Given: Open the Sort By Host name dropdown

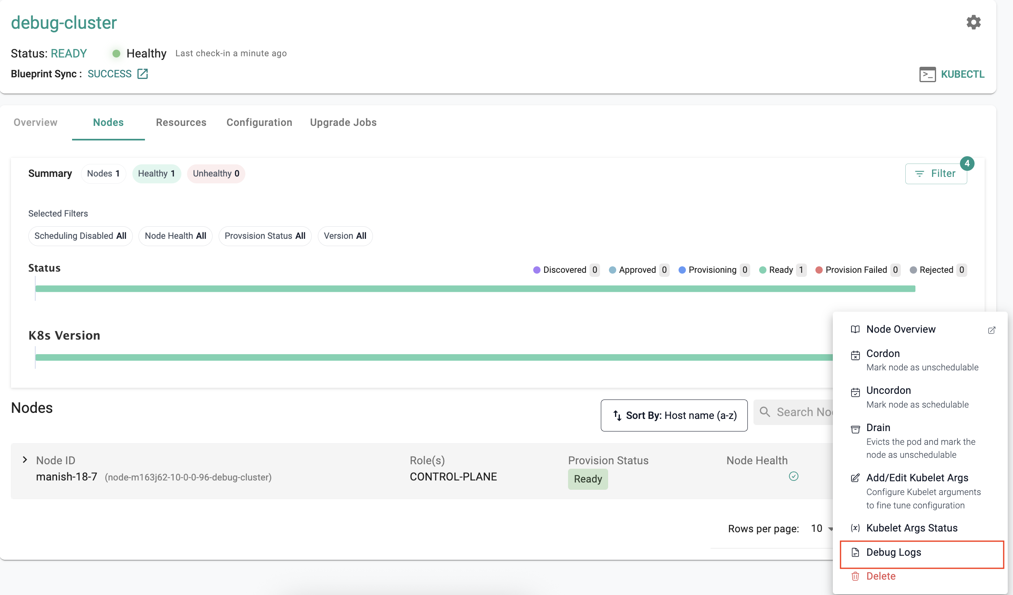Looking at the screenshot, I should [x=674, y=415].
